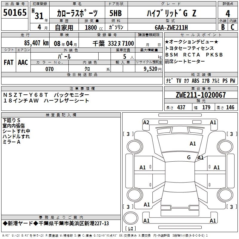Click model code 6AA-ZWE211H
239x239 pixels.
point(171,27)
